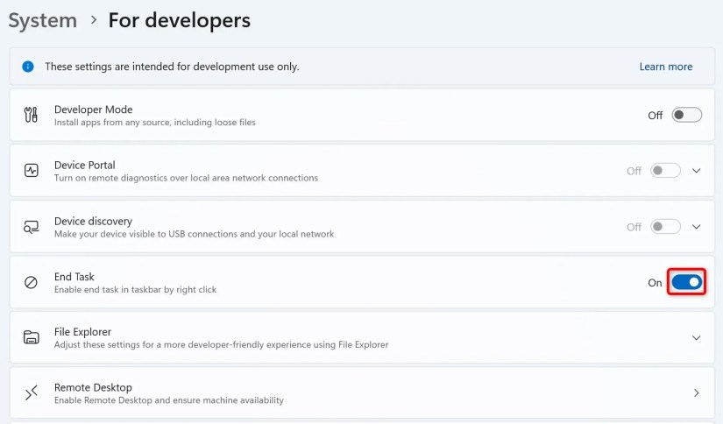Click the Developer Mode tools icon
723x424 pixels.
(32, 115)
